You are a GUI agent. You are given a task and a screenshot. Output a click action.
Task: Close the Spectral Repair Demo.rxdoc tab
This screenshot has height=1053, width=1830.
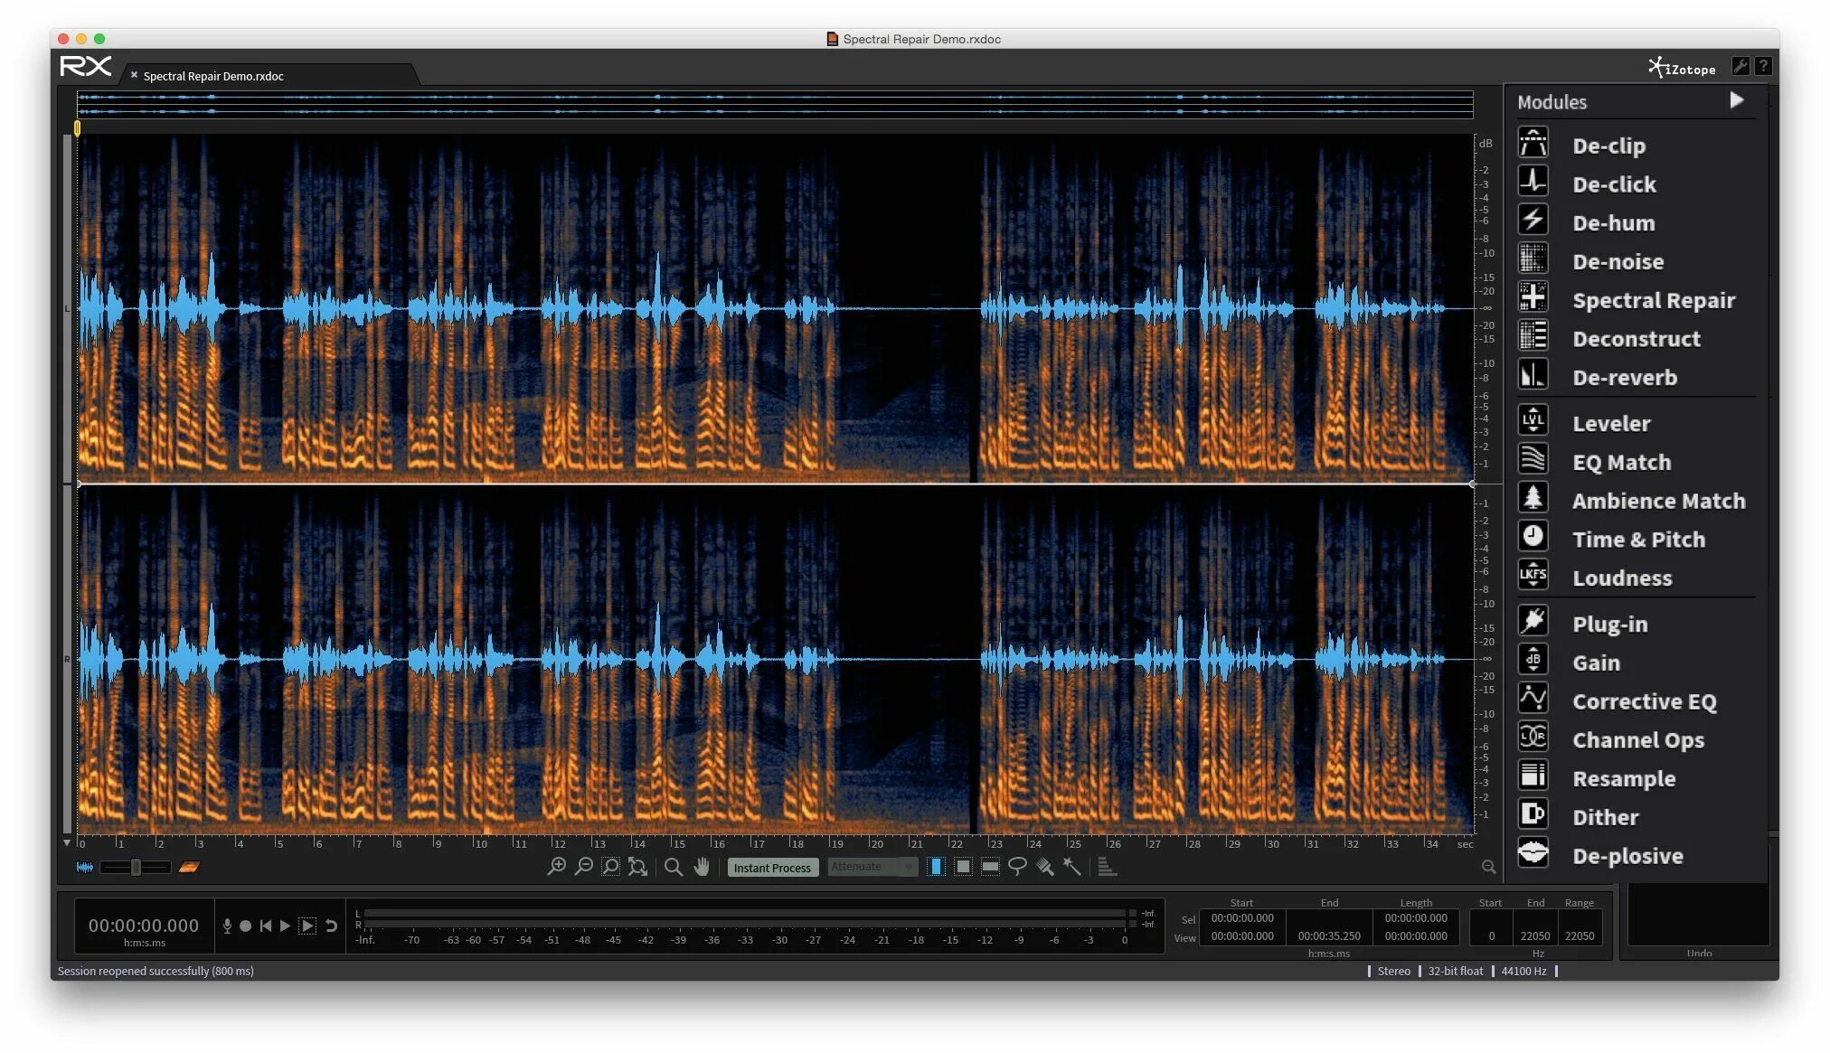(134, 76)
